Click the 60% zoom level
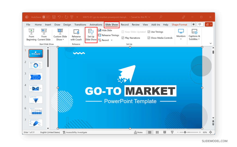 [x=205, y=132]
